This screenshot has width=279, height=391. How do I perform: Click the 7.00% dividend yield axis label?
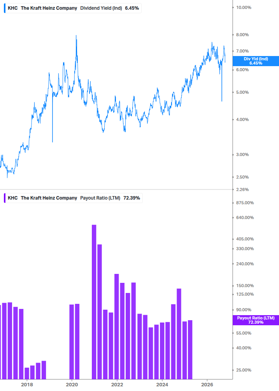click(x=242, y=51)
